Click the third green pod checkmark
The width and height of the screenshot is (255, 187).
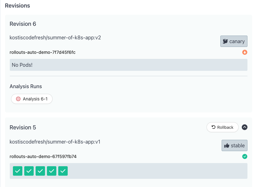(x=40, y=171)
